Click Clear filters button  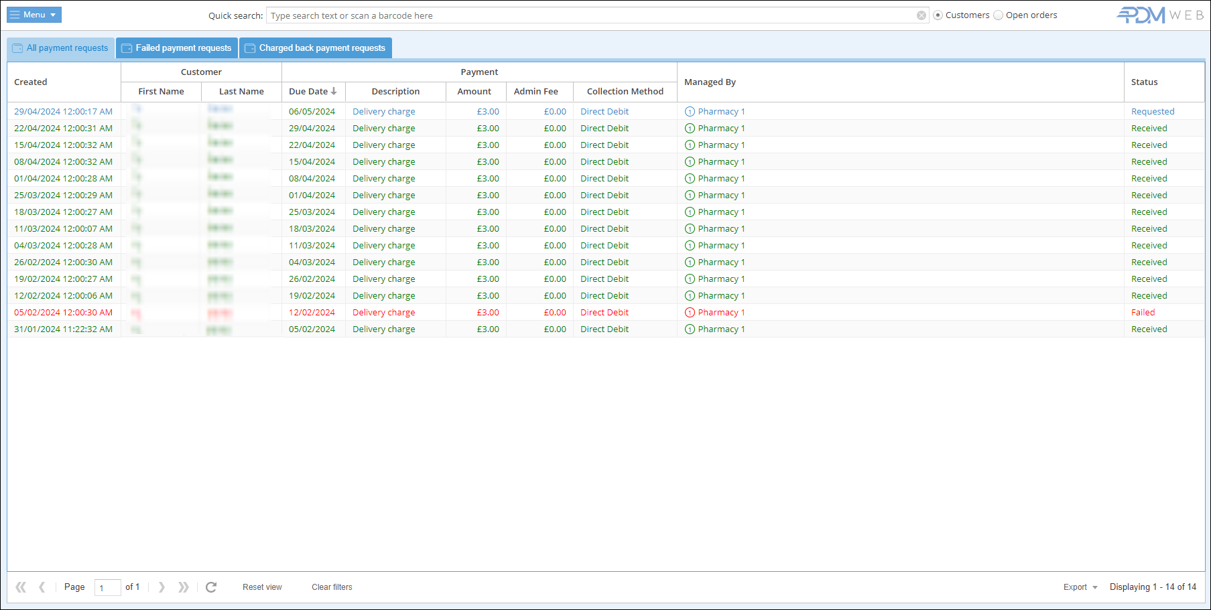click(332, 587)
